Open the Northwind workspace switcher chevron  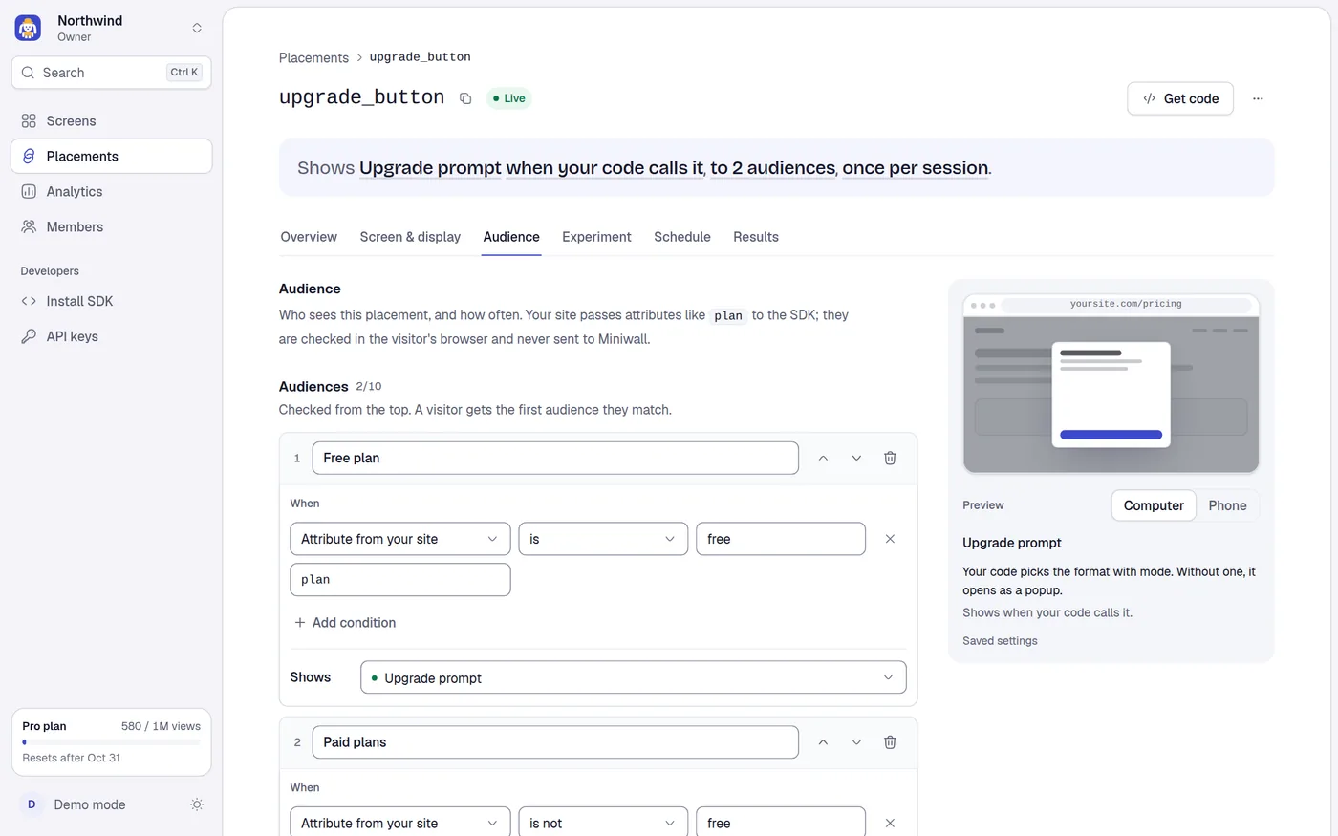tap(197, 28)
